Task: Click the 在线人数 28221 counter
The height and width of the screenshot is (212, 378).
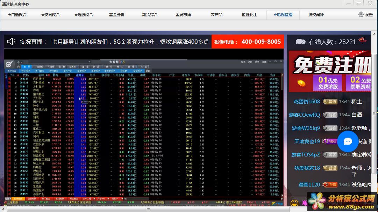Action: 332,42
